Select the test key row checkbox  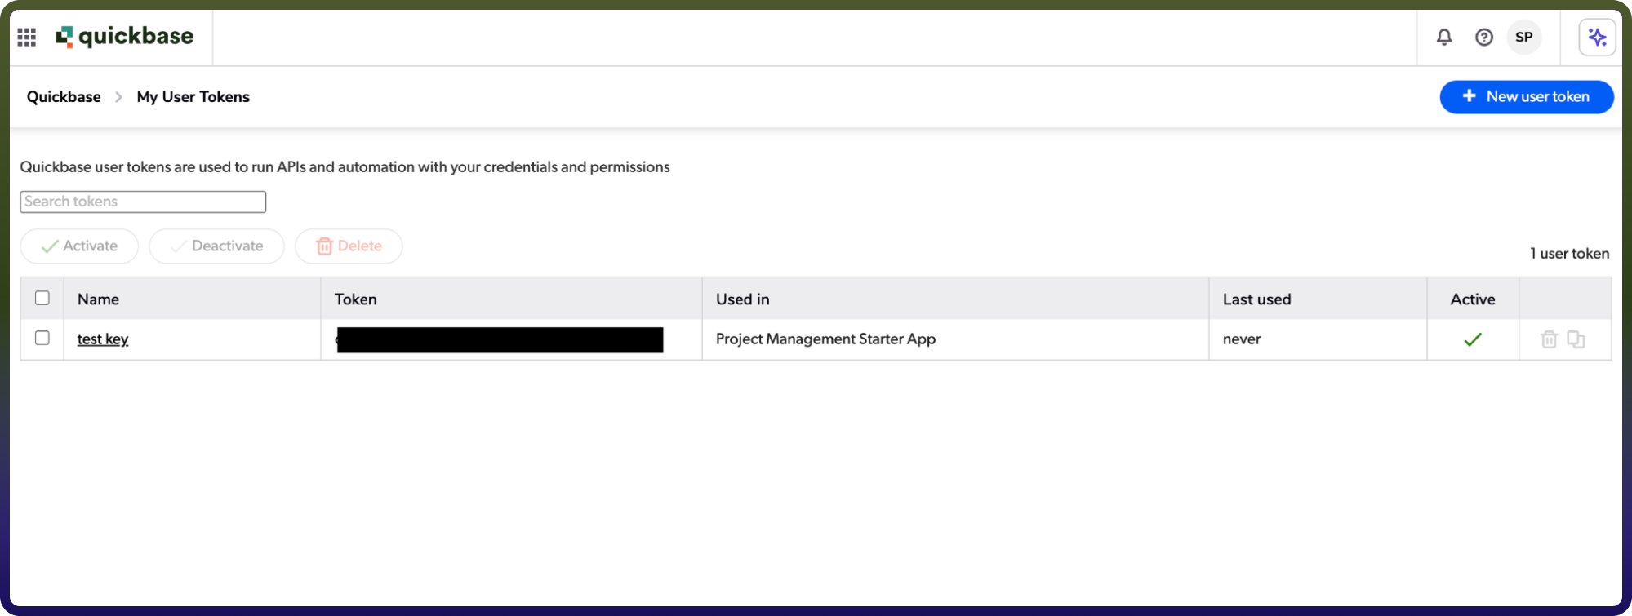(x=42, y=338)
